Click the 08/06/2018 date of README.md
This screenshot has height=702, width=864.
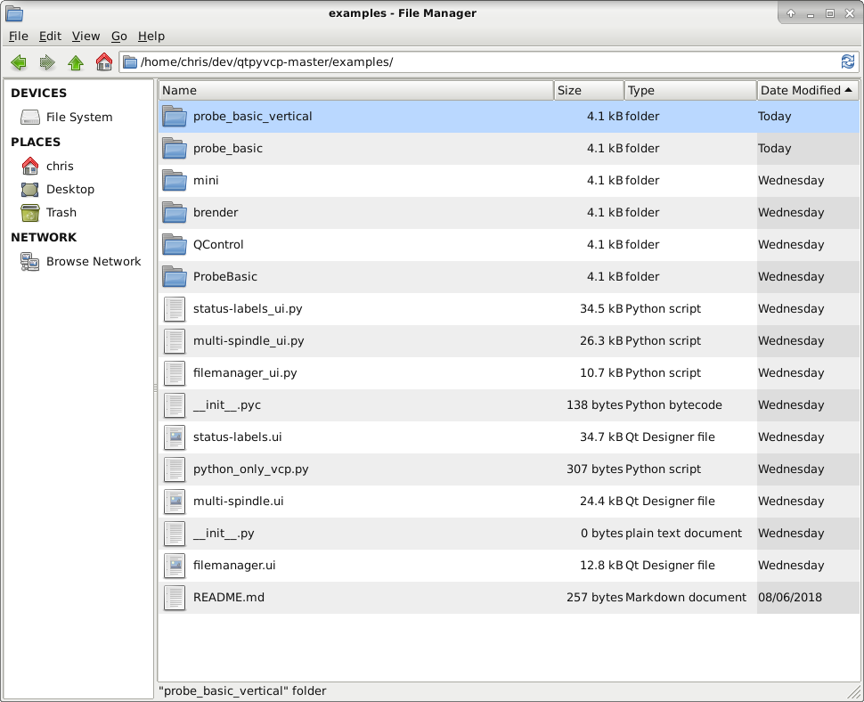point(789,597)
